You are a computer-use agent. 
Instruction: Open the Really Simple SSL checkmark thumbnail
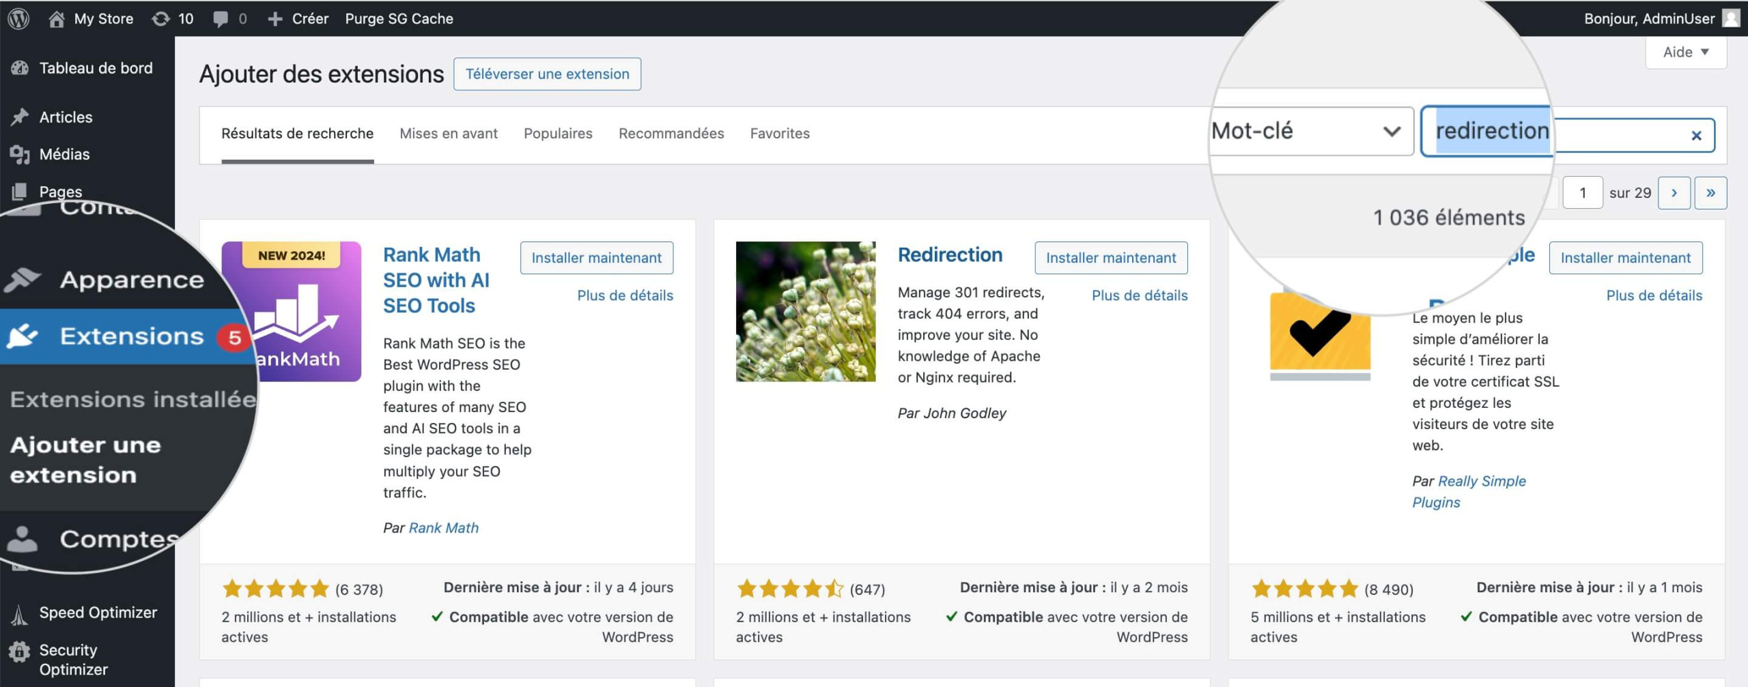coord(1320,334)
